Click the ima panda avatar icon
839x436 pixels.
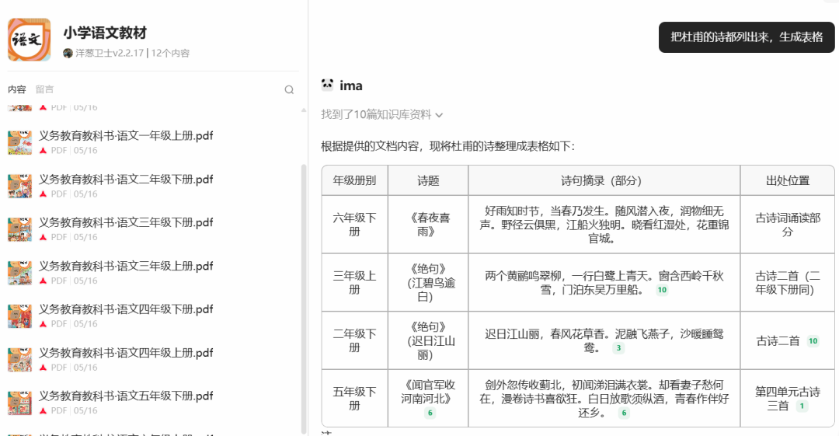tap(328, 85)
